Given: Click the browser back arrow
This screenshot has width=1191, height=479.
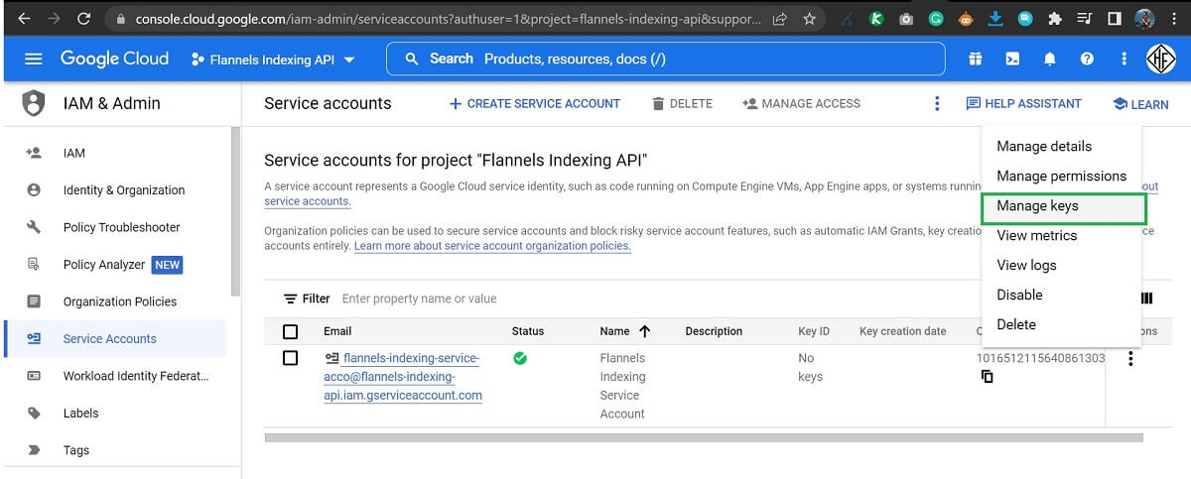Looking at the screenshot, I should (24, 18).
